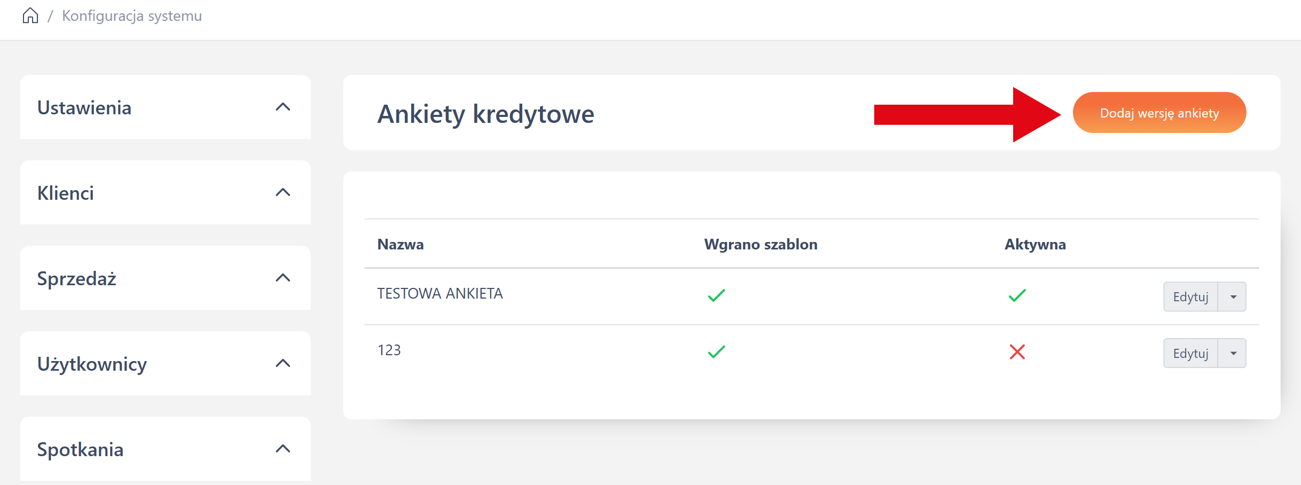
Task: Open dropdown arrow next to Edytuj for TESTOWA ANKIETA
Action: (1233, 297)
